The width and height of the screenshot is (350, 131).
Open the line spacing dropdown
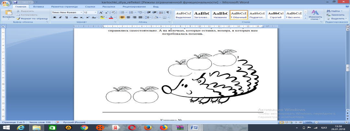[148, 18]
